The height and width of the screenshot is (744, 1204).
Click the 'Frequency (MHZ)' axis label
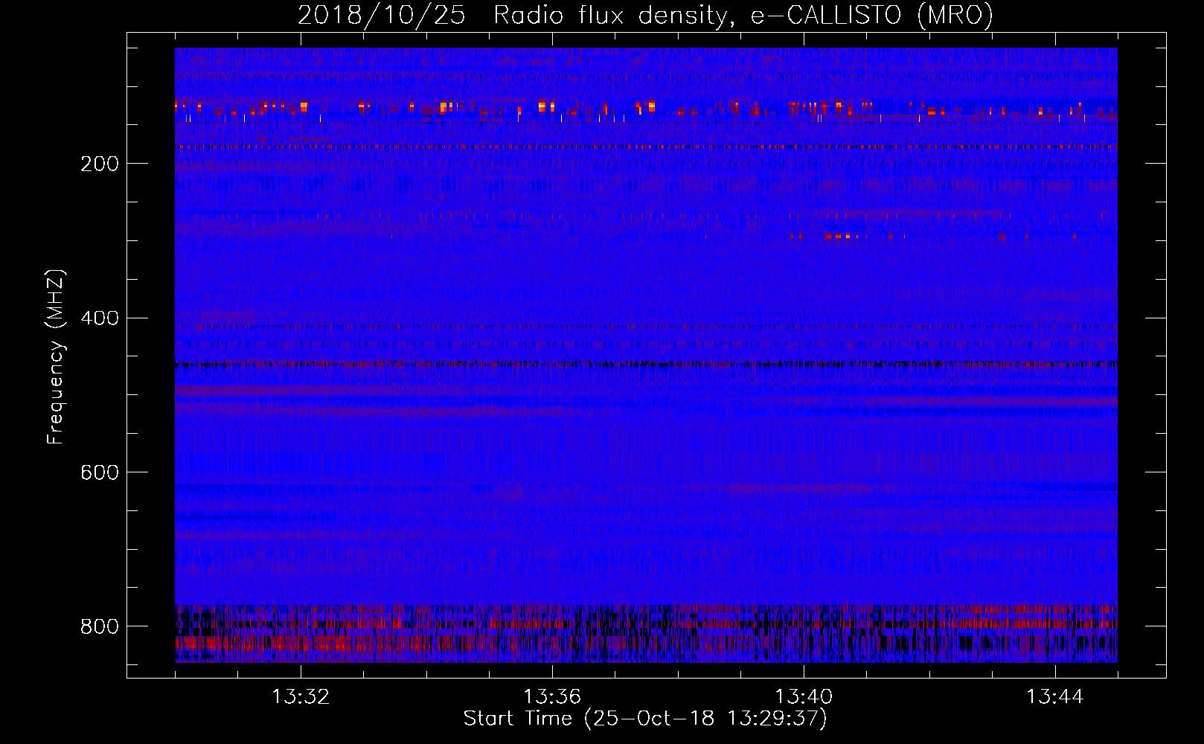56,356
